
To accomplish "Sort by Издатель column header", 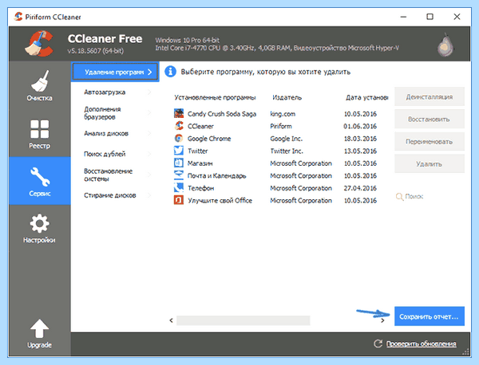I will click(x=287, y=97).
